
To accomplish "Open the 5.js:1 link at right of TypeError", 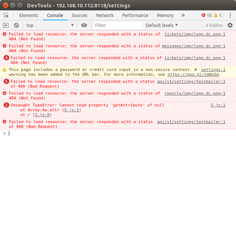I will coord(218,105).
